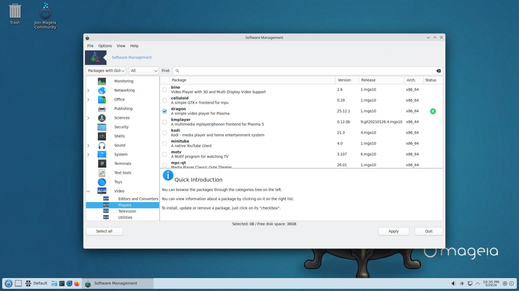This screenshot has width=519, height=291.
Task: Check the bino package checkbox
Action: [165, 90]
